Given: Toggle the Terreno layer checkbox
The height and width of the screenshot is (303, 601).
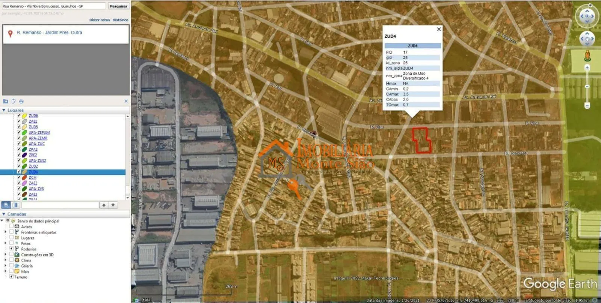Looking at the screenshot, I should (11, 277).
